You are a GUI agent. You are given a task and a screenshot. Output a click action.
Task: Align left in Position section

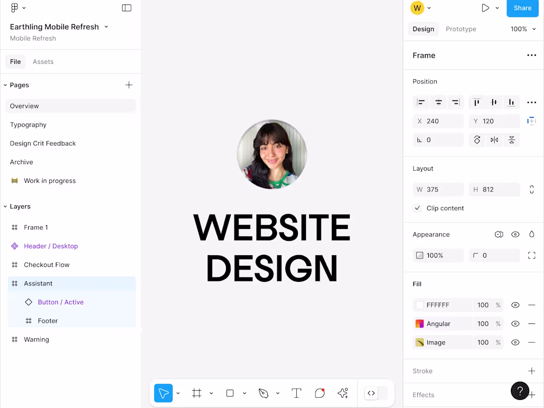pos(421,102)
